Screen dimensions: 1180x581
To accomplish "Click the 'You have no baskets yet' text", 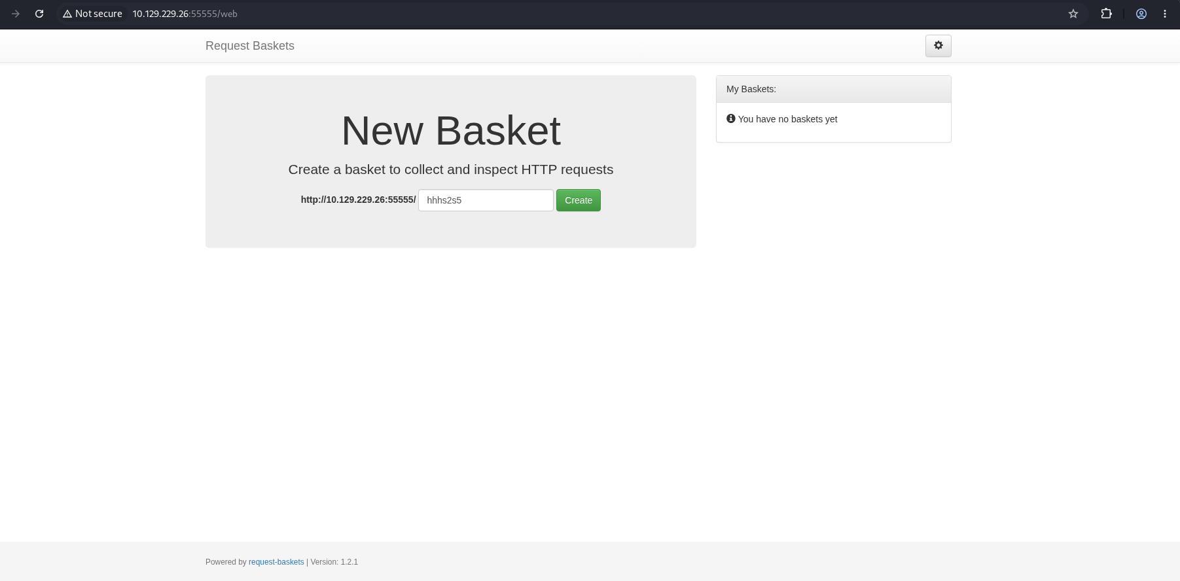I will pos(788,119).
